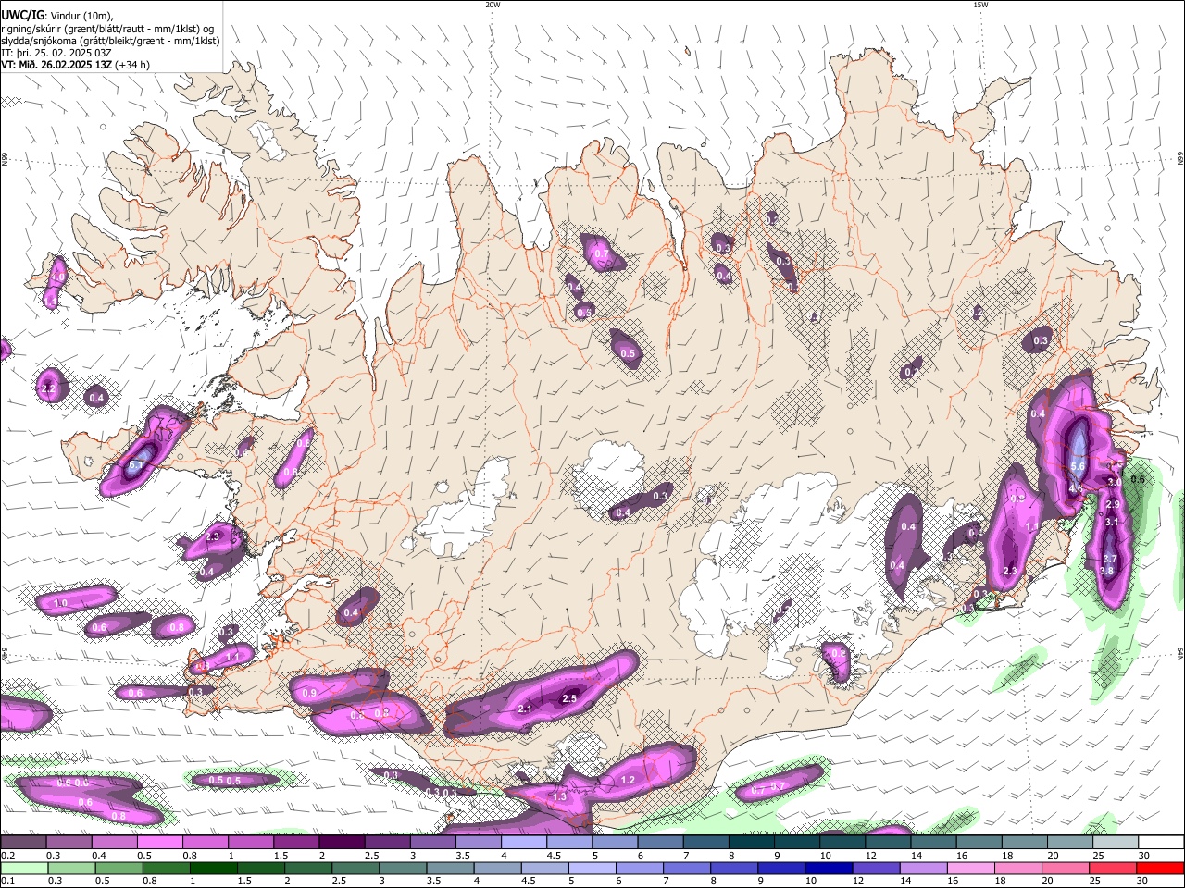Click the 2.1 value in the southern snow band
The image size is (1185, 888).
tap(525, 709)
